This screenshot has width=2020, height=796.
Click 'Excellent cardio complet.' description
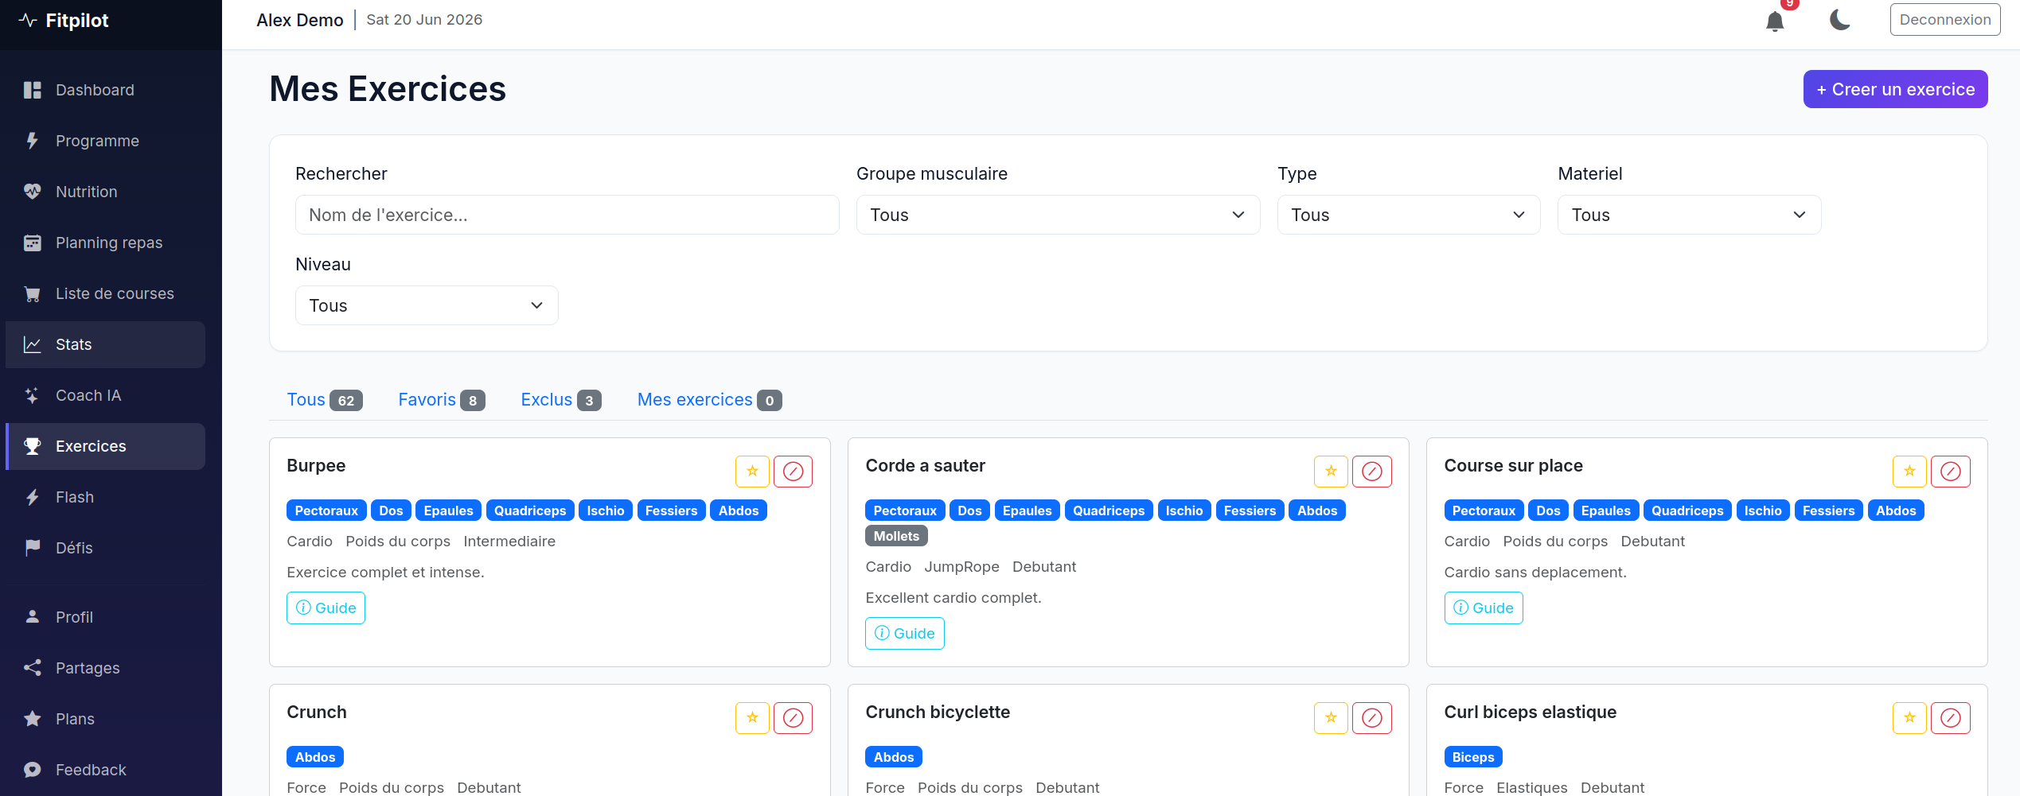953,598
